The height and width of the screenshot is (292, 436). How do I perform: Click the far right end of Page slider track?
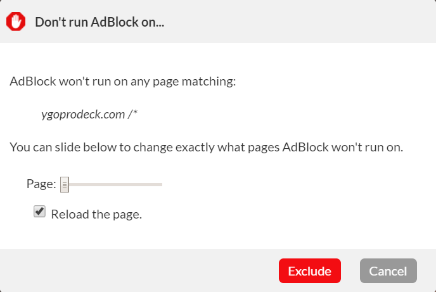[161, 184]
